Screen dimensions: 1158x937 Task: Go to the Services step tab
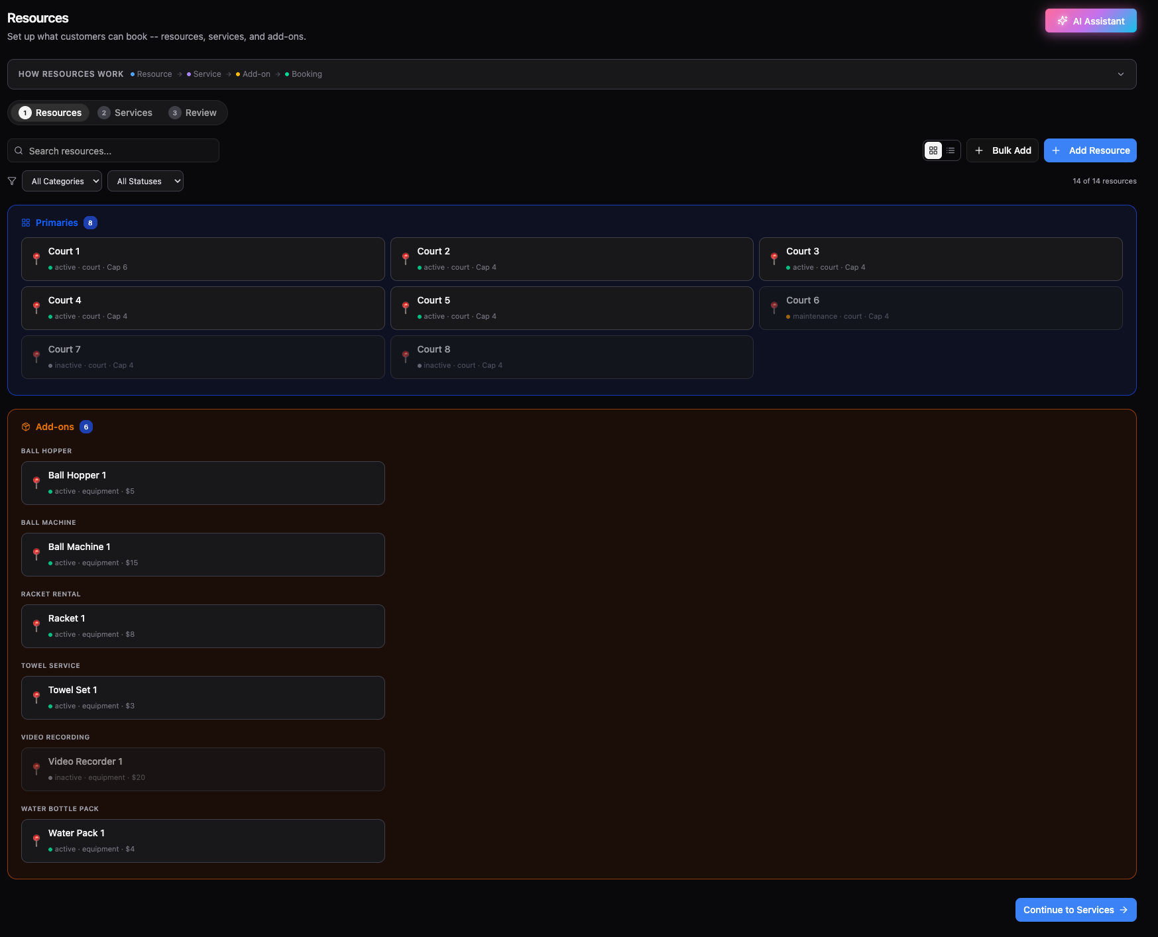[125, 113]
